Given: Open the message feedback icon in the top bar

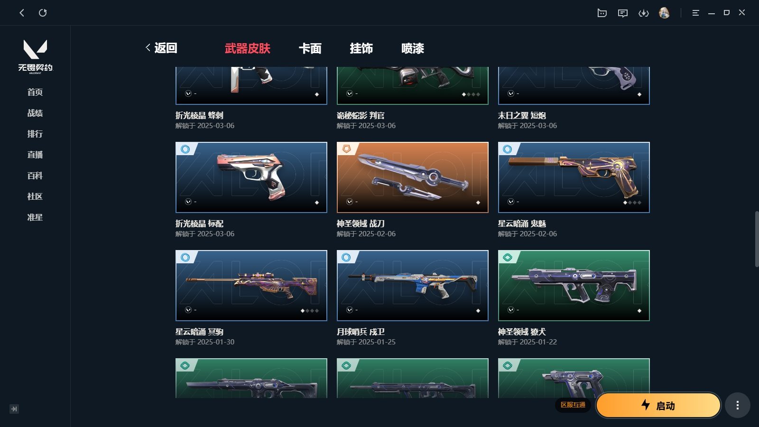Looking at the screenshot, I should coord(623,13).
